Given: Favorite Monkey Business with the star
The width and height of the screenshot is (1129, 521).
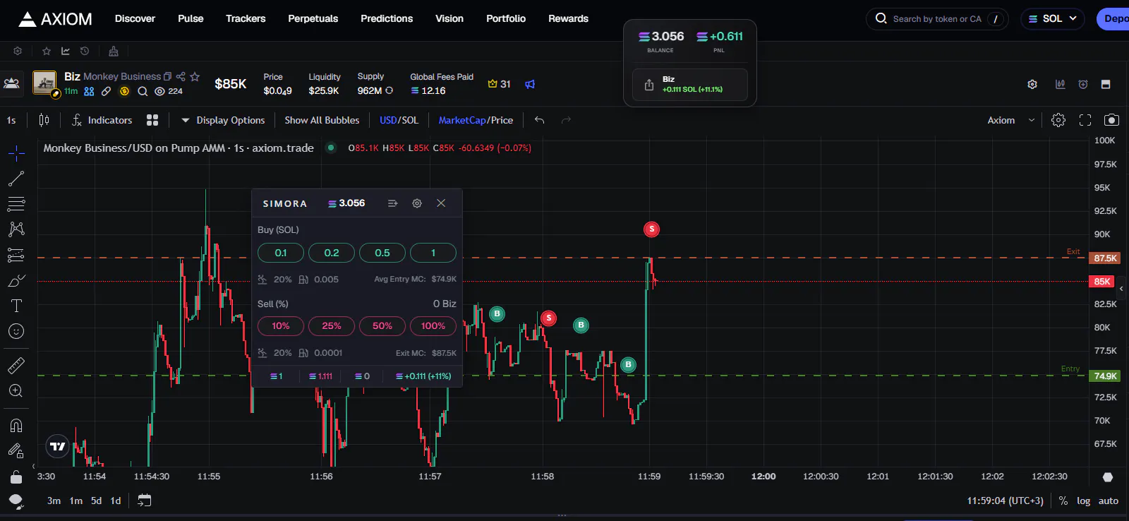Looking at the screenshot, I should (x=195, y=76).
